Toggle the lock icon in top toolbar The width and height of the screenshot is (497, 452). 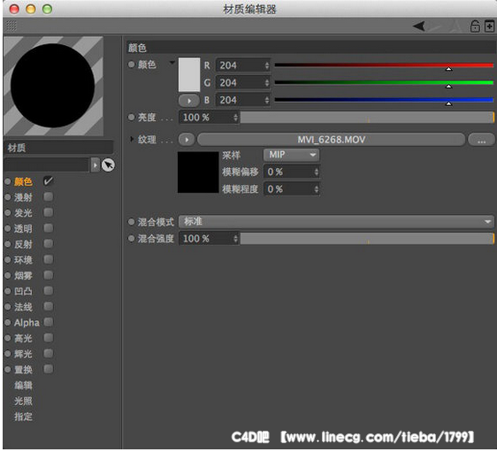[x=475, y=27]
